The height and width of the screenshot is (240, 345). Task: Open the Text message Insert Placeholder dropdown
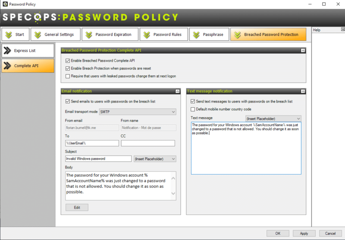tap(273, 118)
